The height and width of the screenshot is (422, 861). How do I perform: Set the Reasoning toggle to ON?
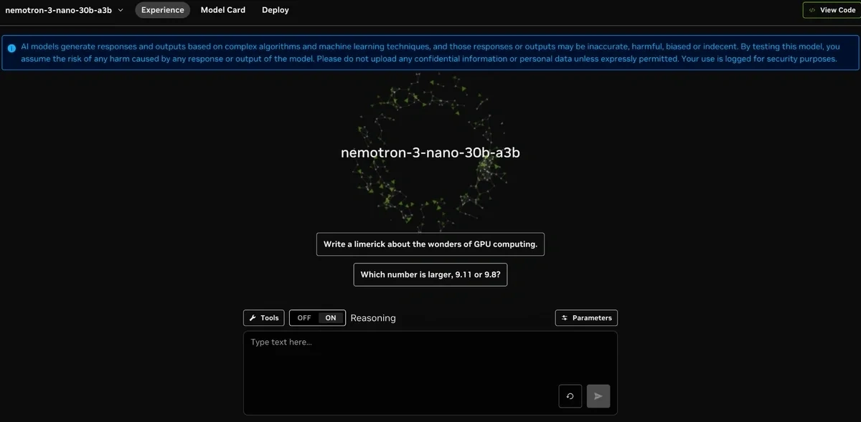(x=331, y=318)
